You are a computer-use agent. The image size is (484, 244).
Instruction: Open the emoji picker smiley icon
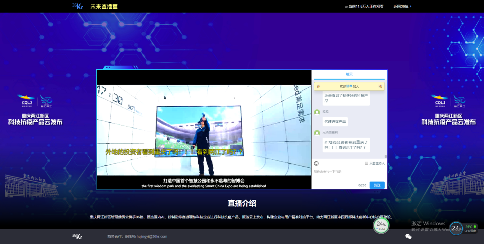(x=316, y=163)
